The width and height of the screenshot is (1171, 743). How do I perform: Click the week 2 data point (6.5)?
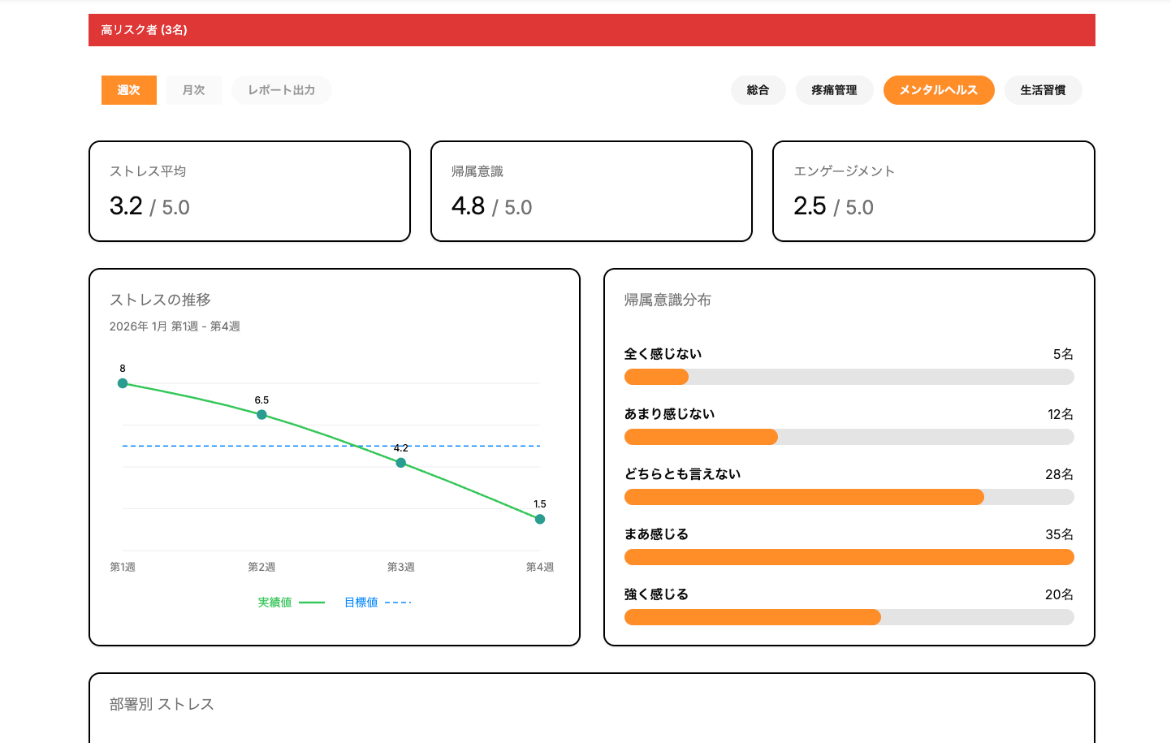261,415
